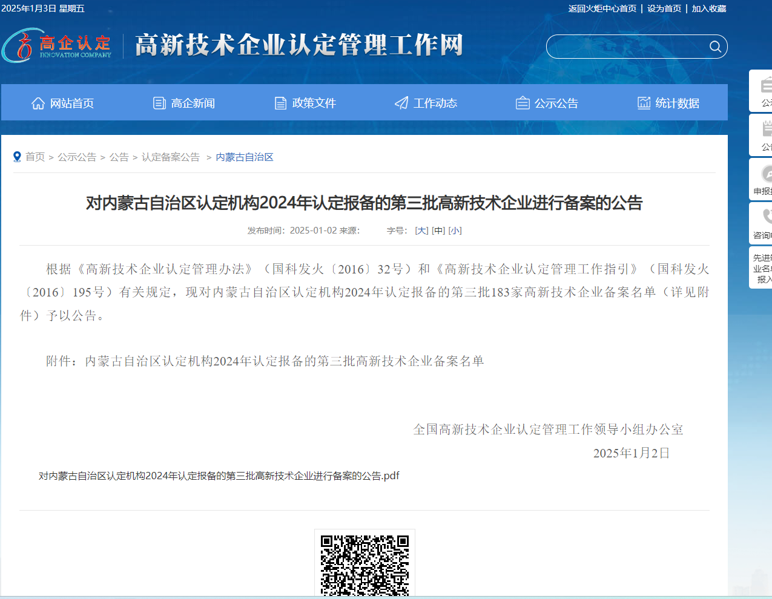This screenshot has width=772, height=599.
Task: Click the 公告 notepad sidebar icon
Action: coord(765,129)
